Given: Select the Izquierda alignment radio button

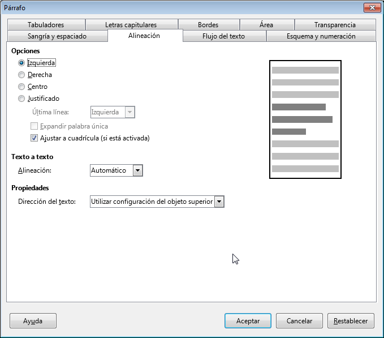Looking at the screenshot, I should pyautogui.click(x=21, y=63).
